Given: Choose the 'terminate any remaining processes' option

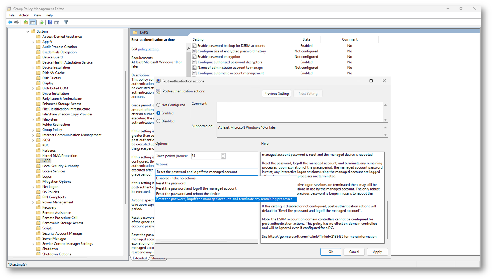Looking at the screenshot, I should pos(226,199).
